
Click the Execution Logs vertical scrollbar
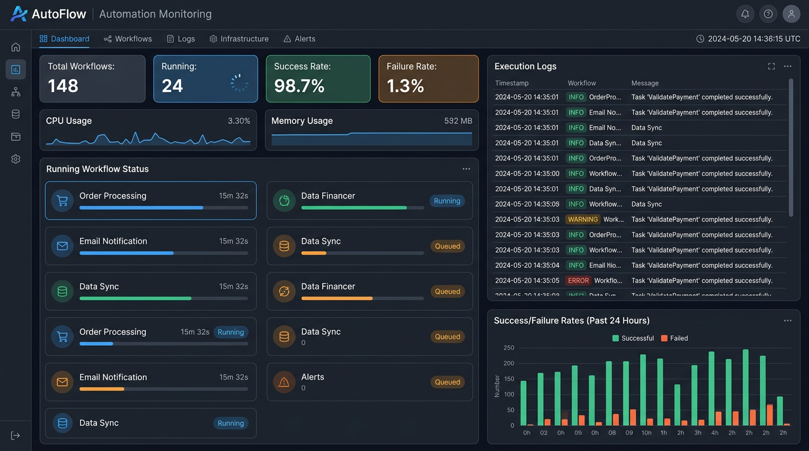(791, 147)
